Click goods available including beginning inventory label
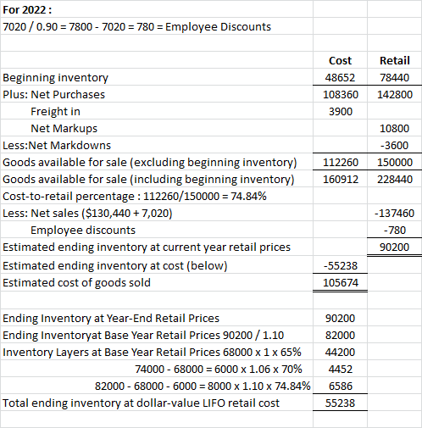This screenshot has width=422, height=428. point(148,180)
